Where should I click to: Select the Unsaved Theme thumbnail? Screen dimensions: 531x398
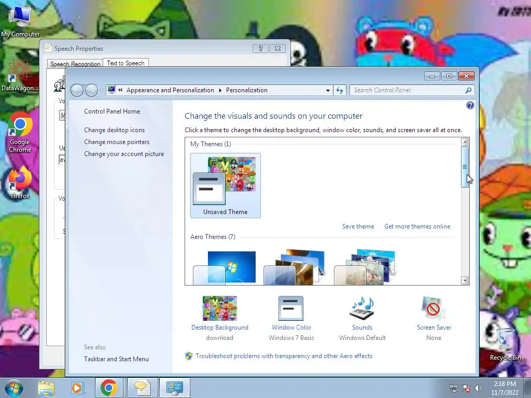click(226, 186)
